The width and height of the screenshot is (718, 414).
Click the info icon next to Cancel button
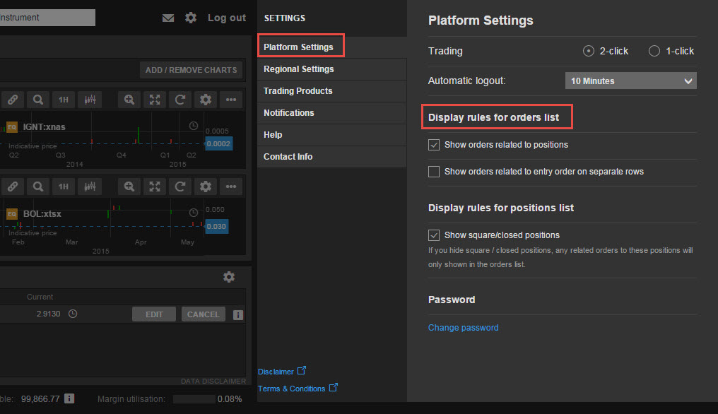238,314
